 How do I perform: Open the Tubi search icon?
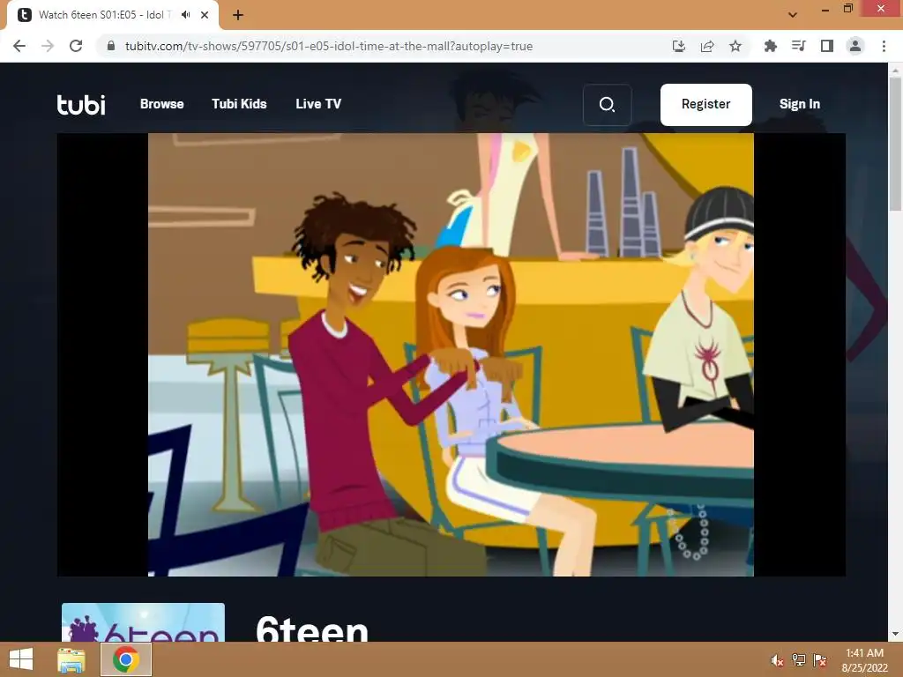[607, 105]
